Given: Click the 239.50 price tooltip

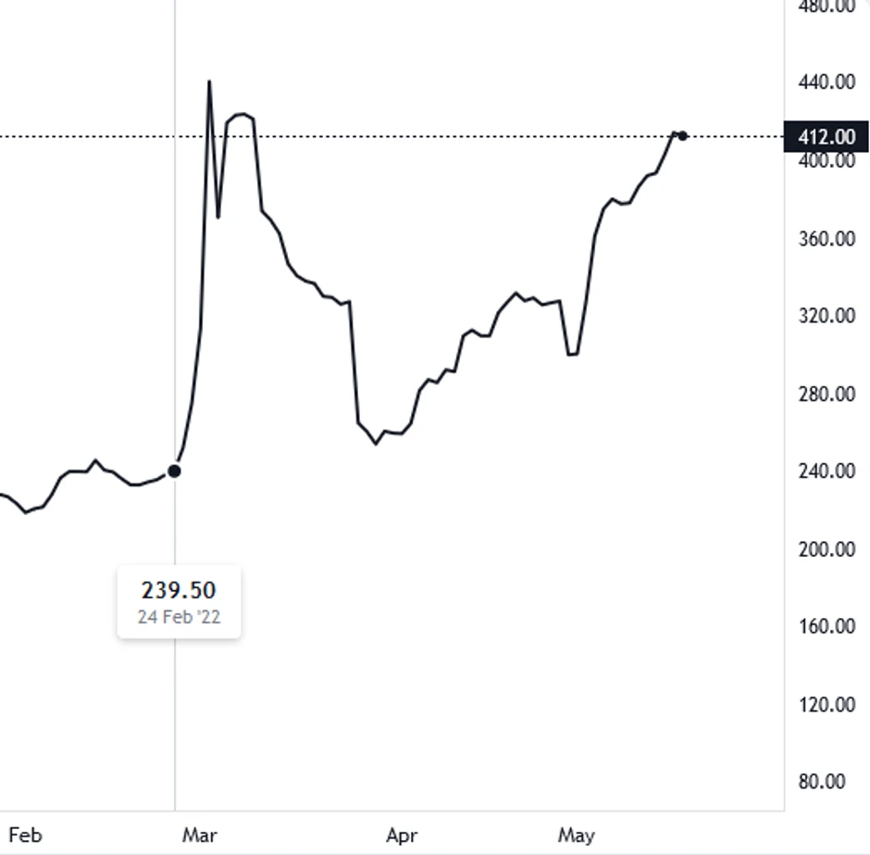Looking at the screenshot, I should (x=179, y=591).
